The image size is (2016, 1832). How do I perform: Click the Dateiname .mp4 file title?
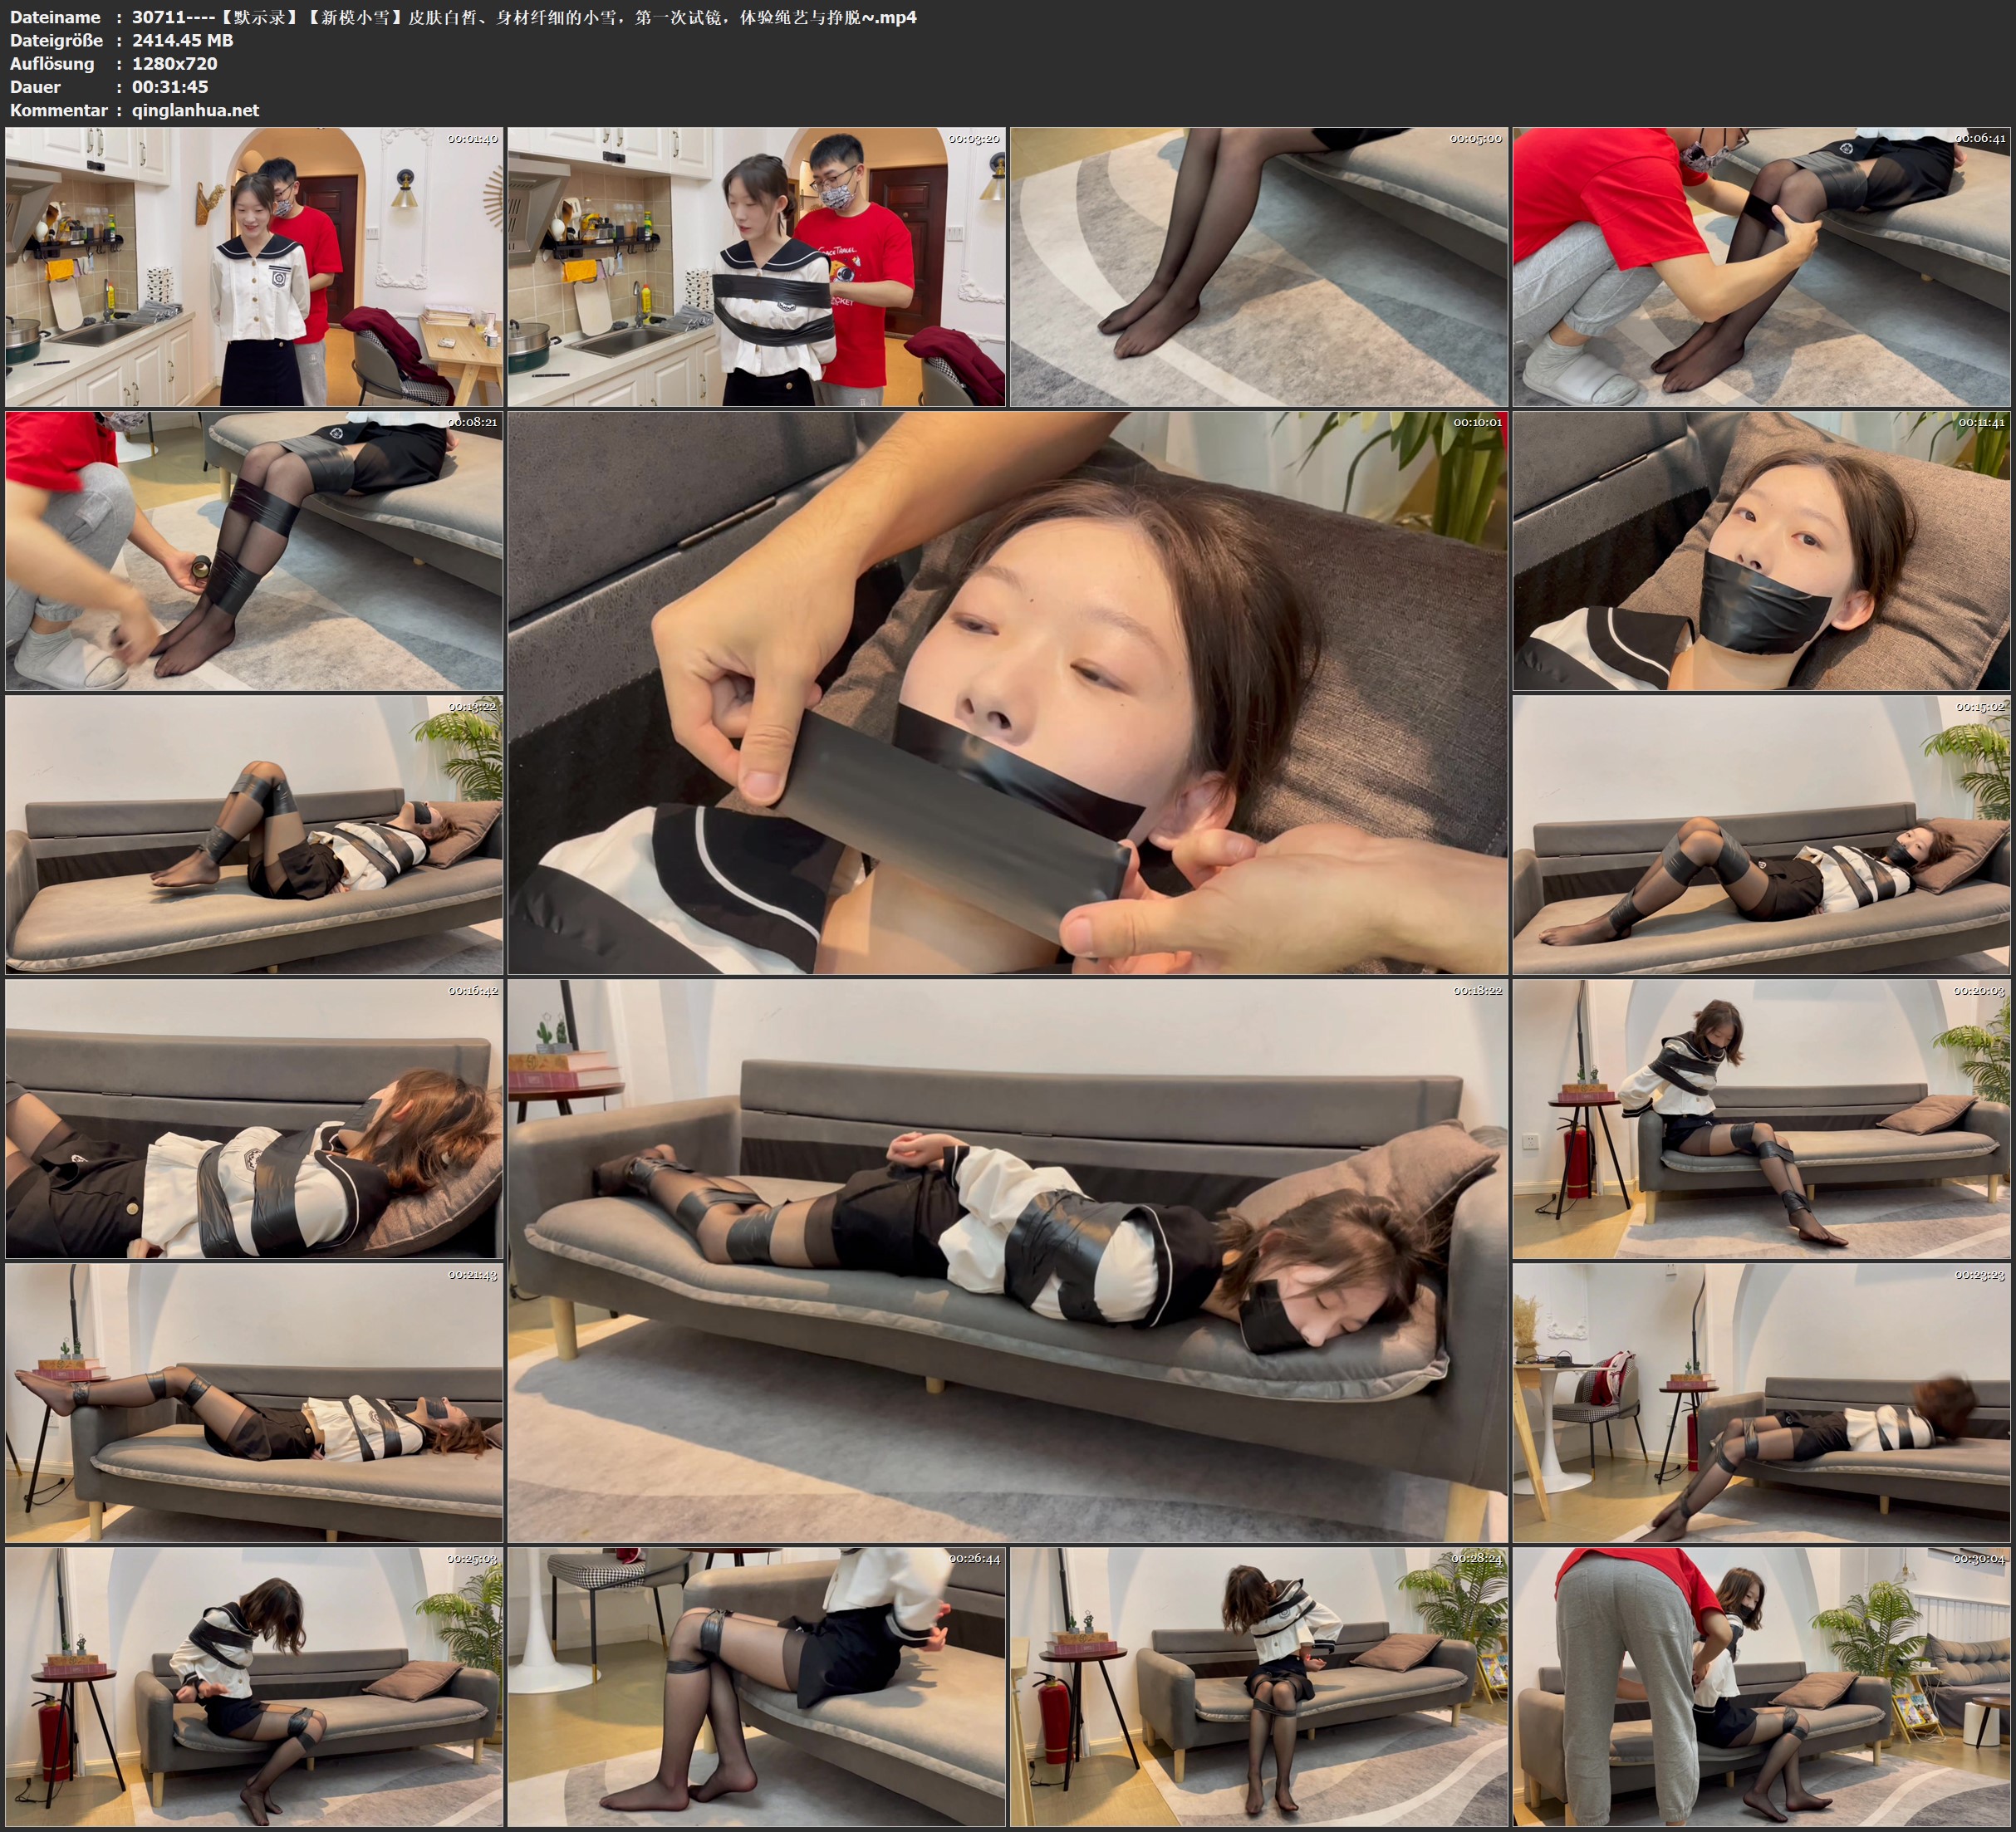[524, 17]
